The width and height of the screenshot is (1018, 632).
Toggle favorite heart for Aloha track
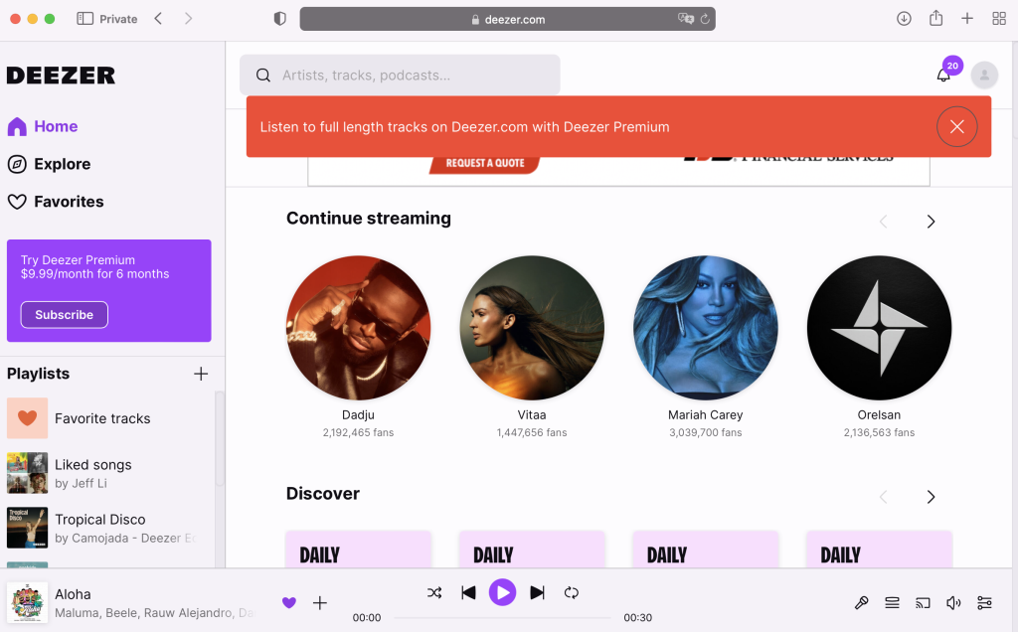[x=289, y=603]
